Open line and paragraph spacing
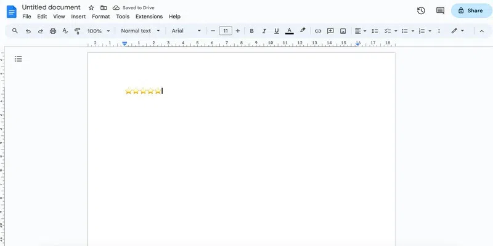This screenshot has height=246, width=493. pos(375,31)
